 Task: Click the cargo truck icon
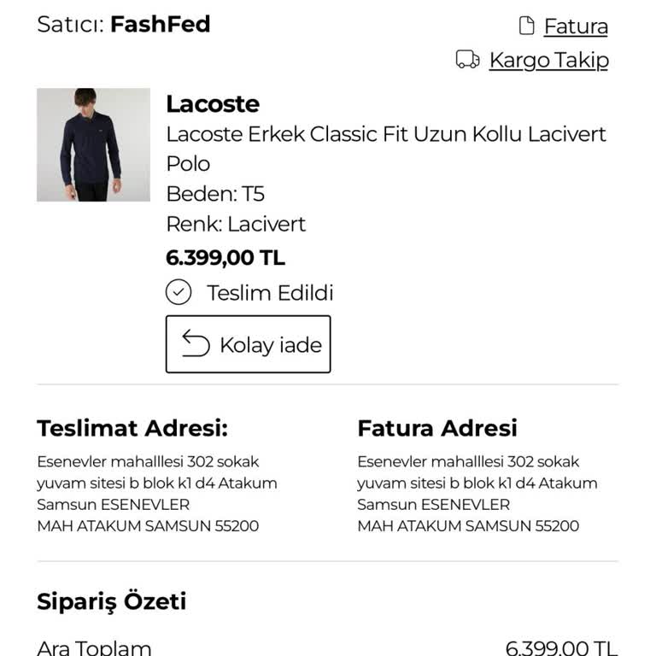pos(467,59)
